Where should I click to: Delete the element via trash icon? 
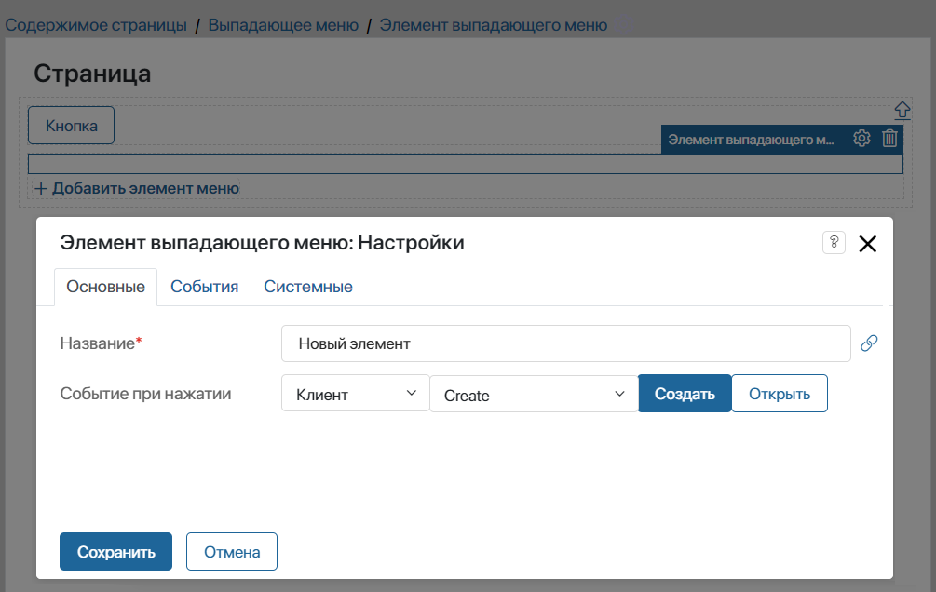pyautogui.click(x=889, y=139)
